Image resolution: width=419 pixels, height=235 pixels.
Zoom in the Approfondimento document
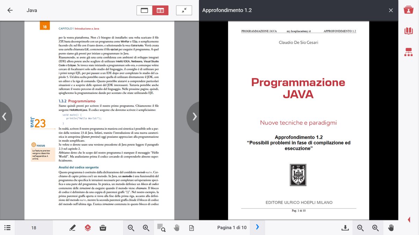coord(376,228)
